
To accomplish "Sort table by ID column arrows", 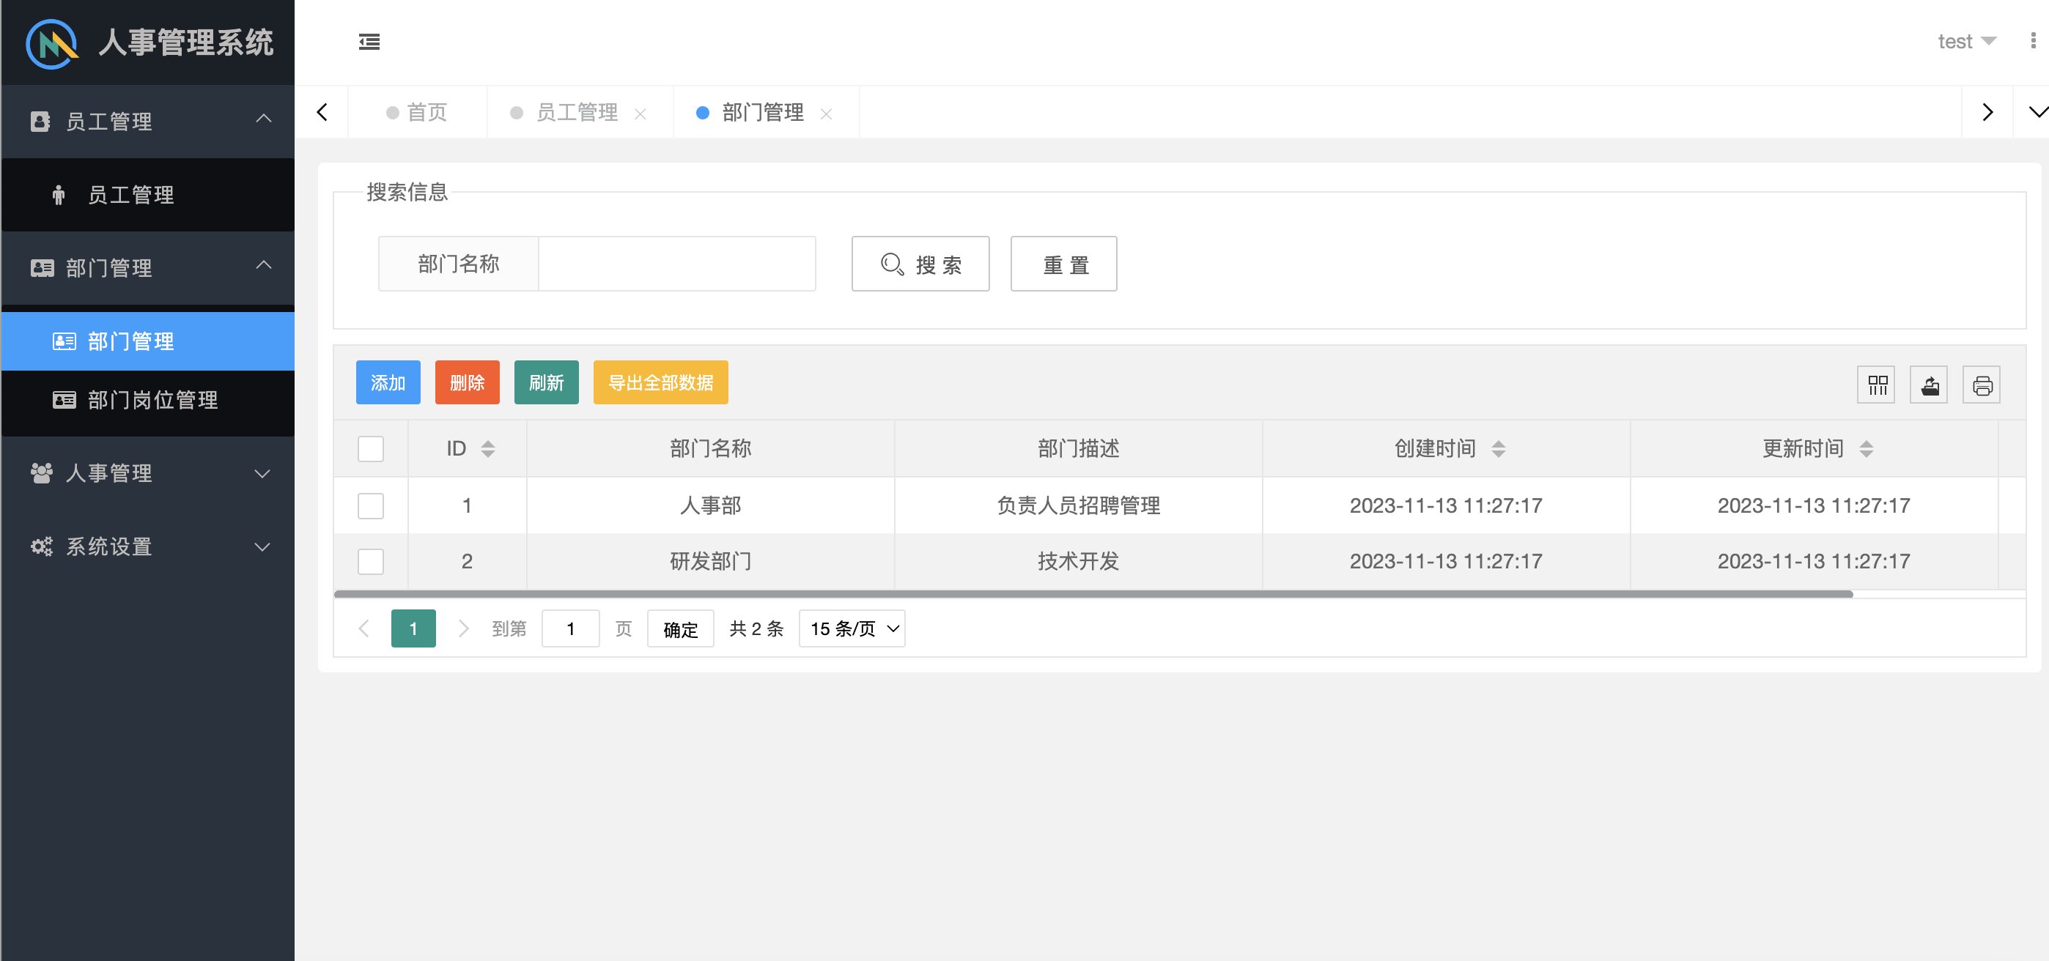I will click(488, 448).
